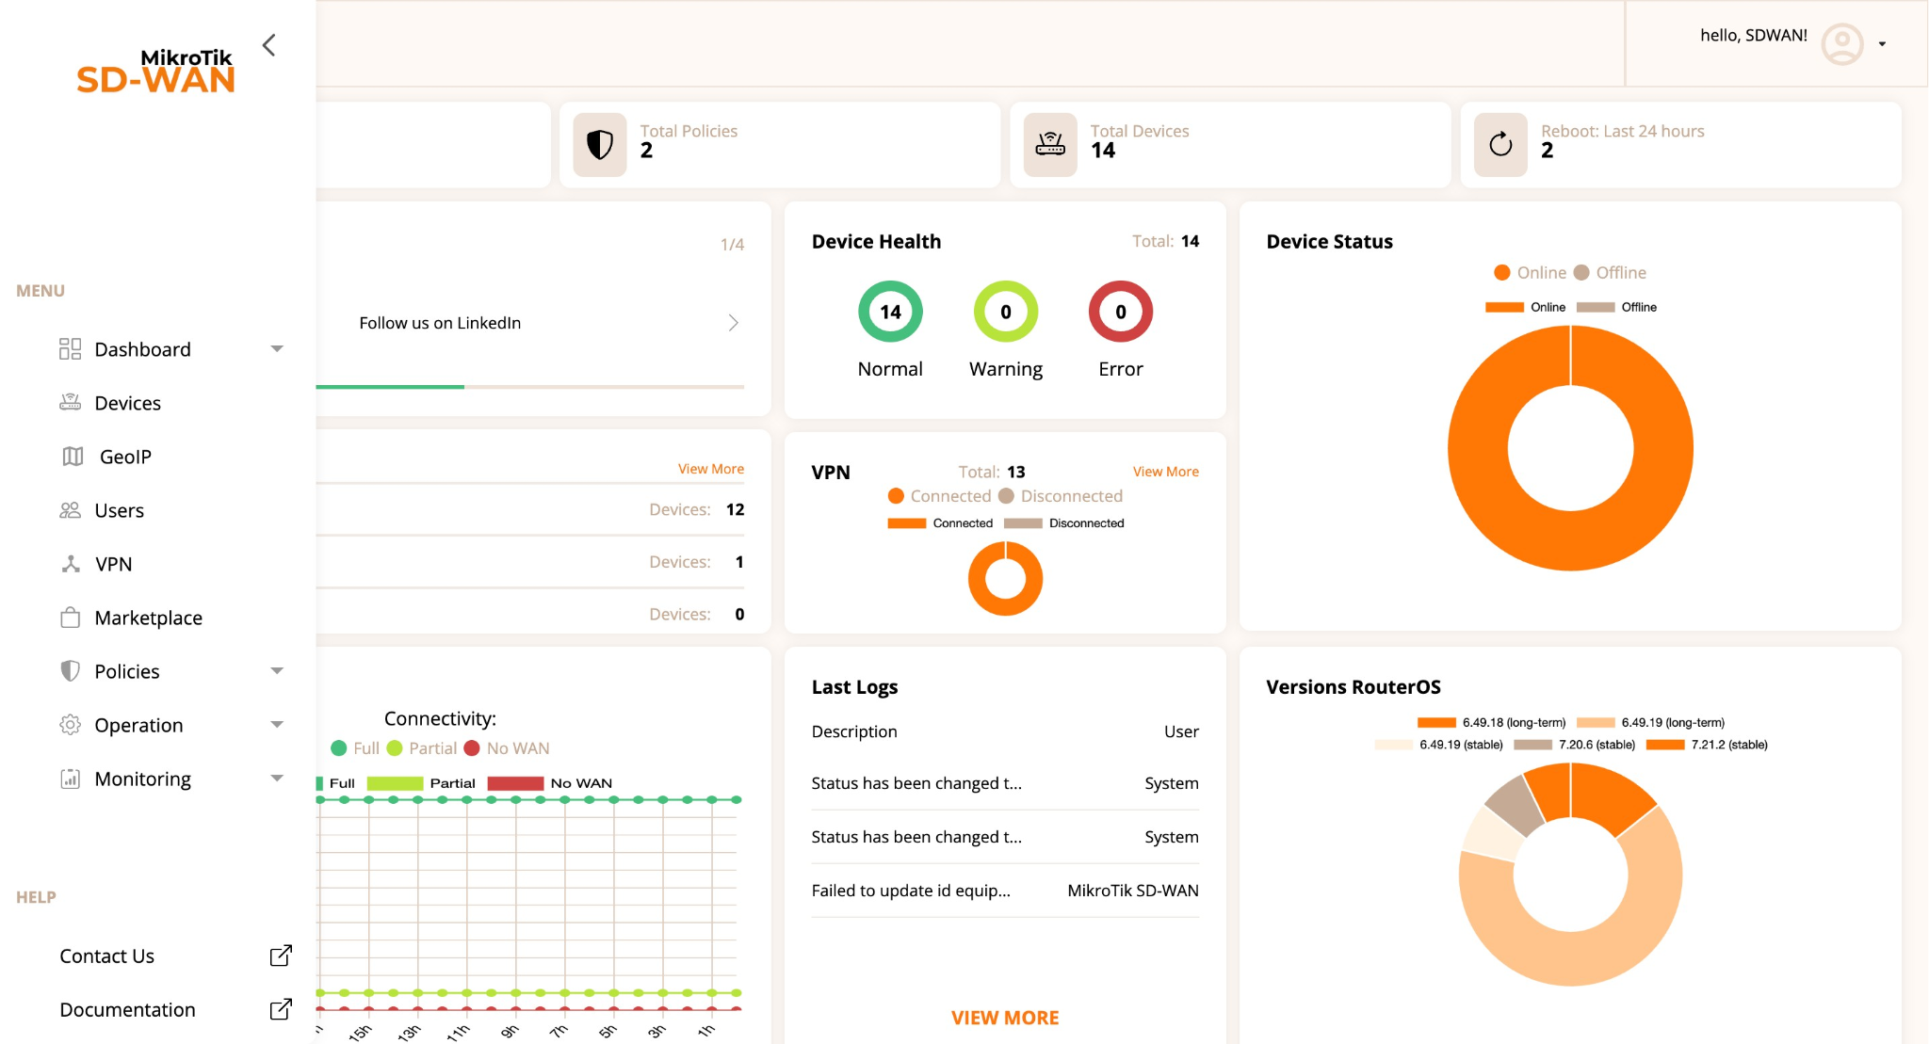Screen dimensions: 1929x1044
Task: Toggle the 7.20.6 (stable) version legend
Action: pyautogui.click(x=1575, y=745)
